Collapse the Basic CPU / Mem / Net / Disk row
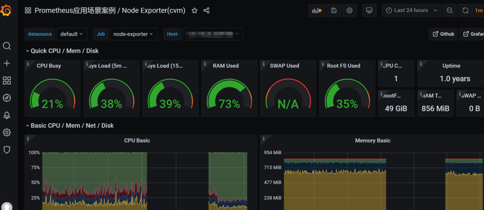484x210 pixels. pyautogui.click(x=69, y=126)
